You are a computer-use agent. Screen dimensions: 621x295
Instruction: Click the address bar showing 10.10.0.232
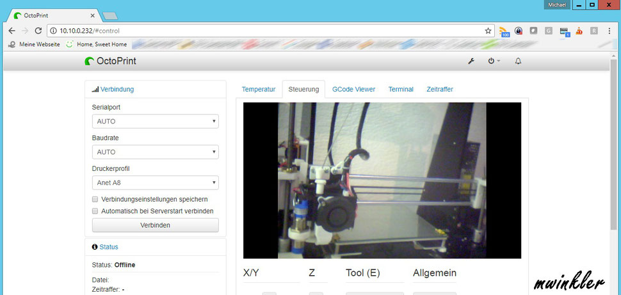[x=270, y=31]
